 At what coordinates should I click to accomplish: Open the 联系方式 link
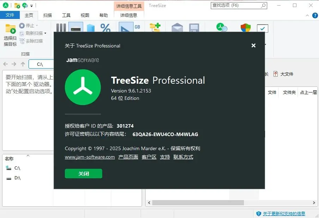pyautogui.click(x=183, y=157)
